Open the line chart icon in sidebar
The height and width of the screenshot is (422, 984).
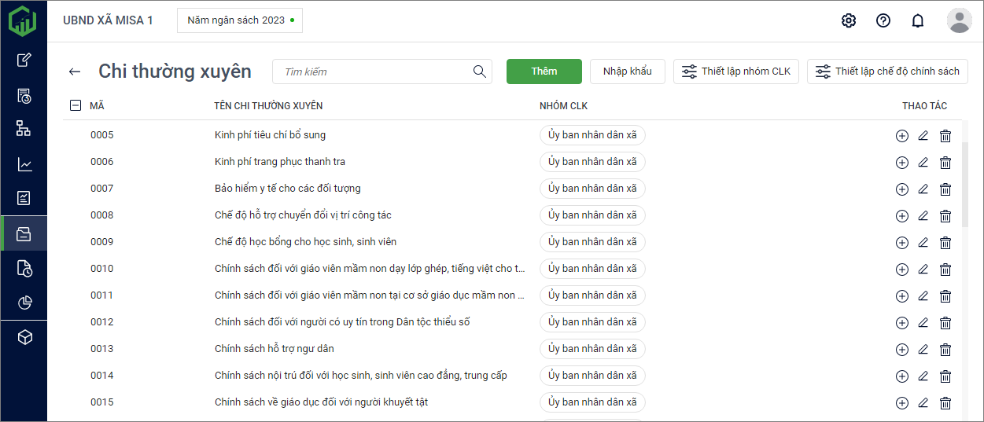coord(24,164)
